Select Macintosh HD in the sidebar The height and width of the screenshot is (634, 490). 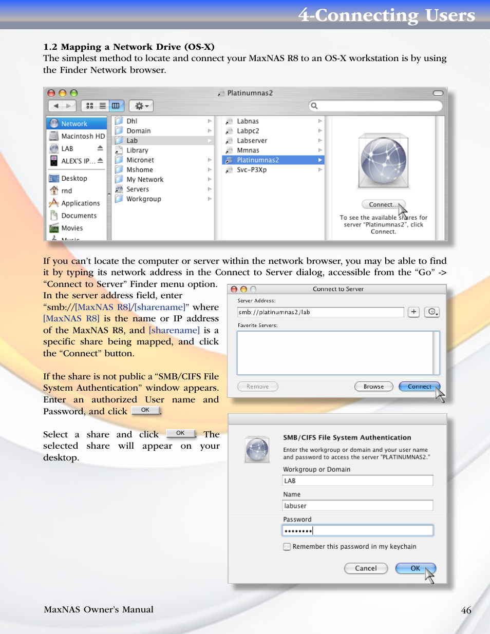(x=77, y=136)
